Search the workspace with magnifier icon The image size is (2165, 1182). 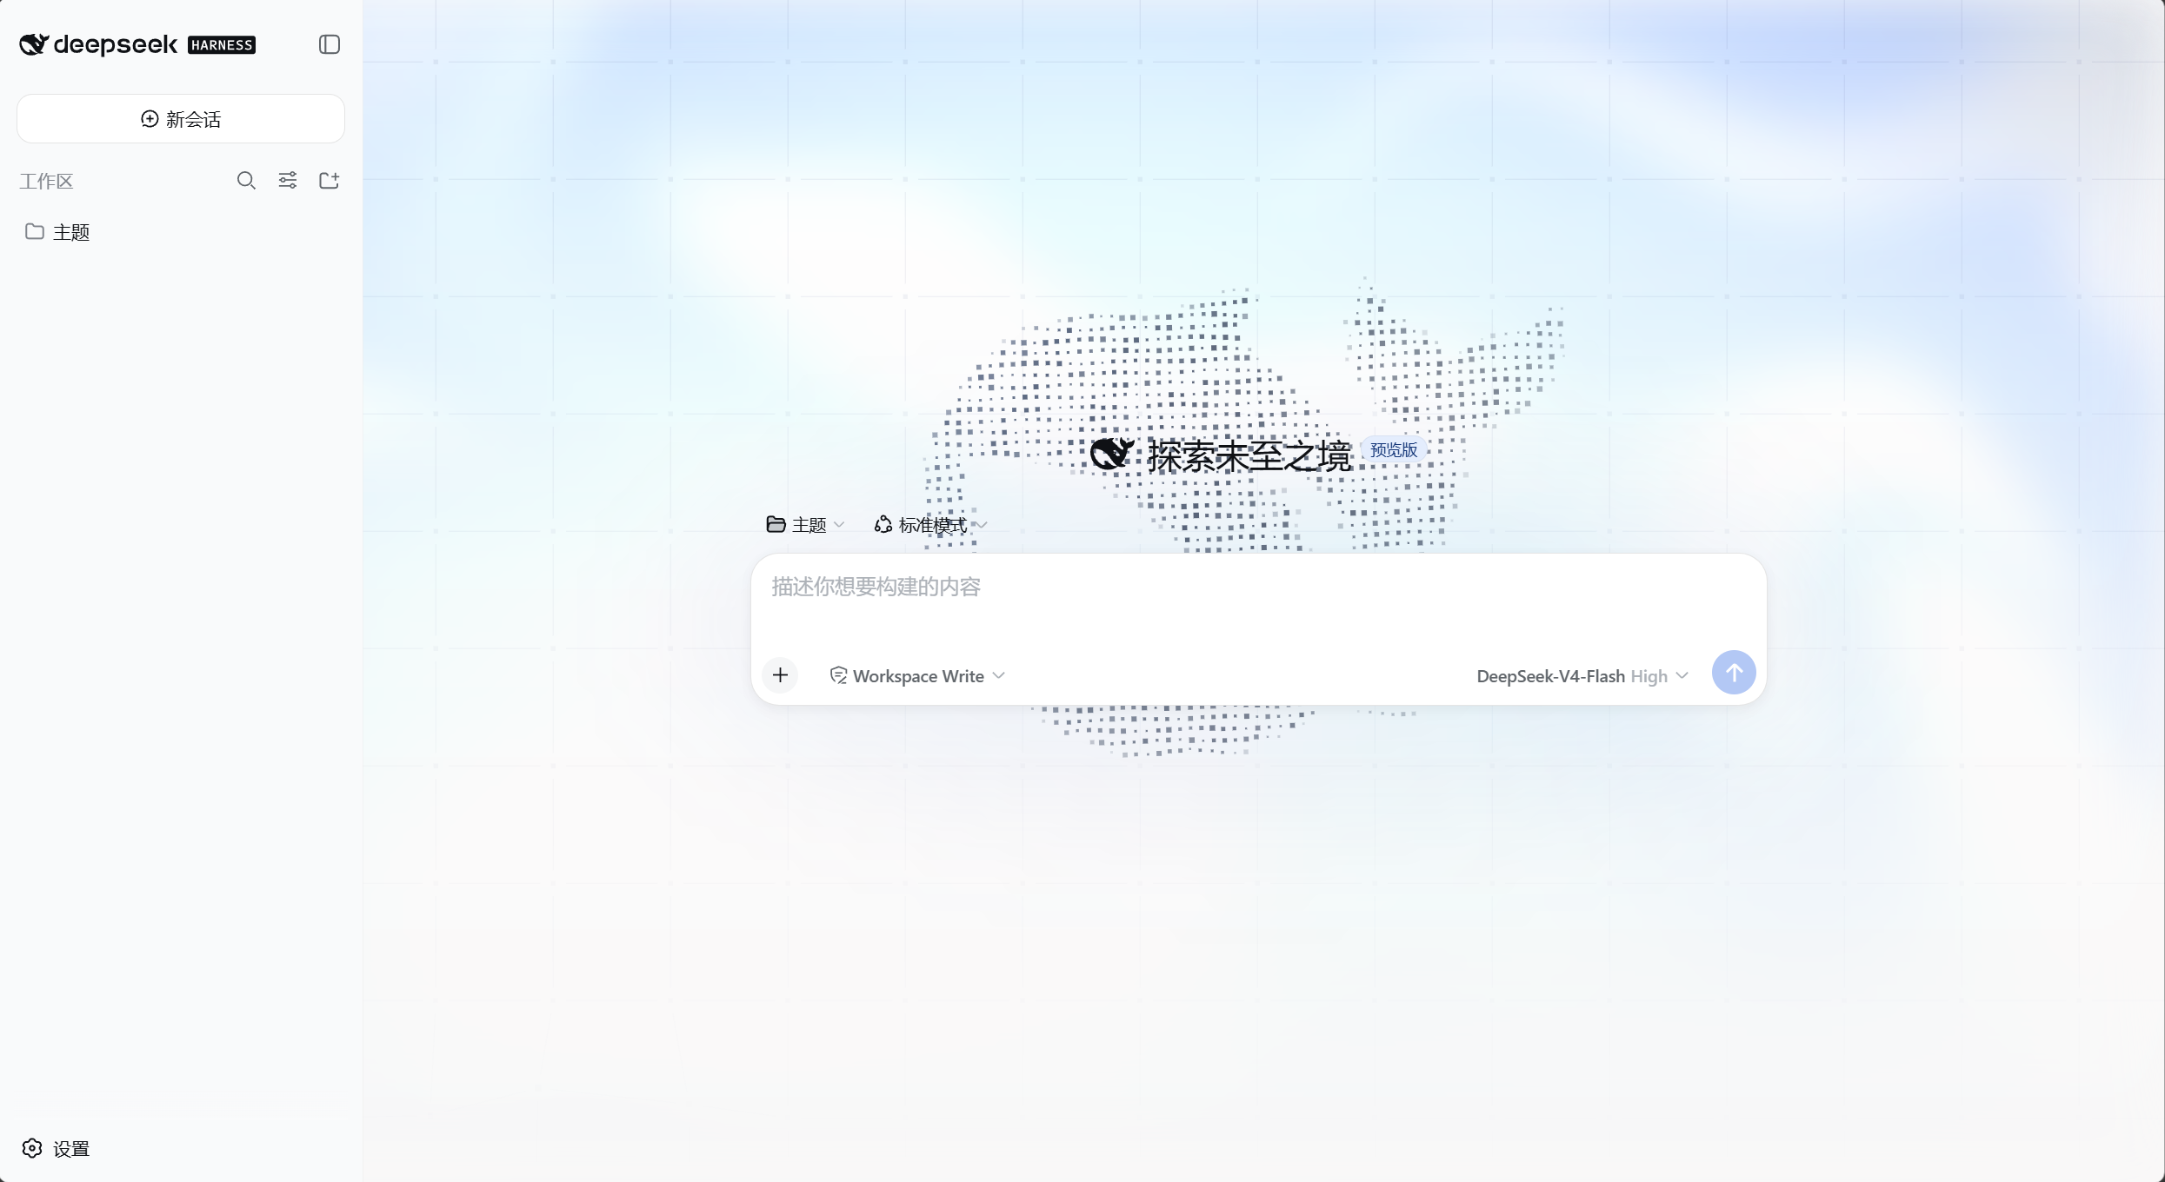click(x=246, y=181)
